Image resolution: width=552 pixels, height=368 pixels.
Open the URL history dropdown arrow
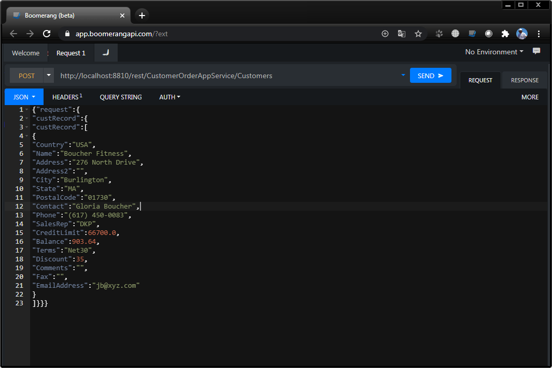click(403, 75)
